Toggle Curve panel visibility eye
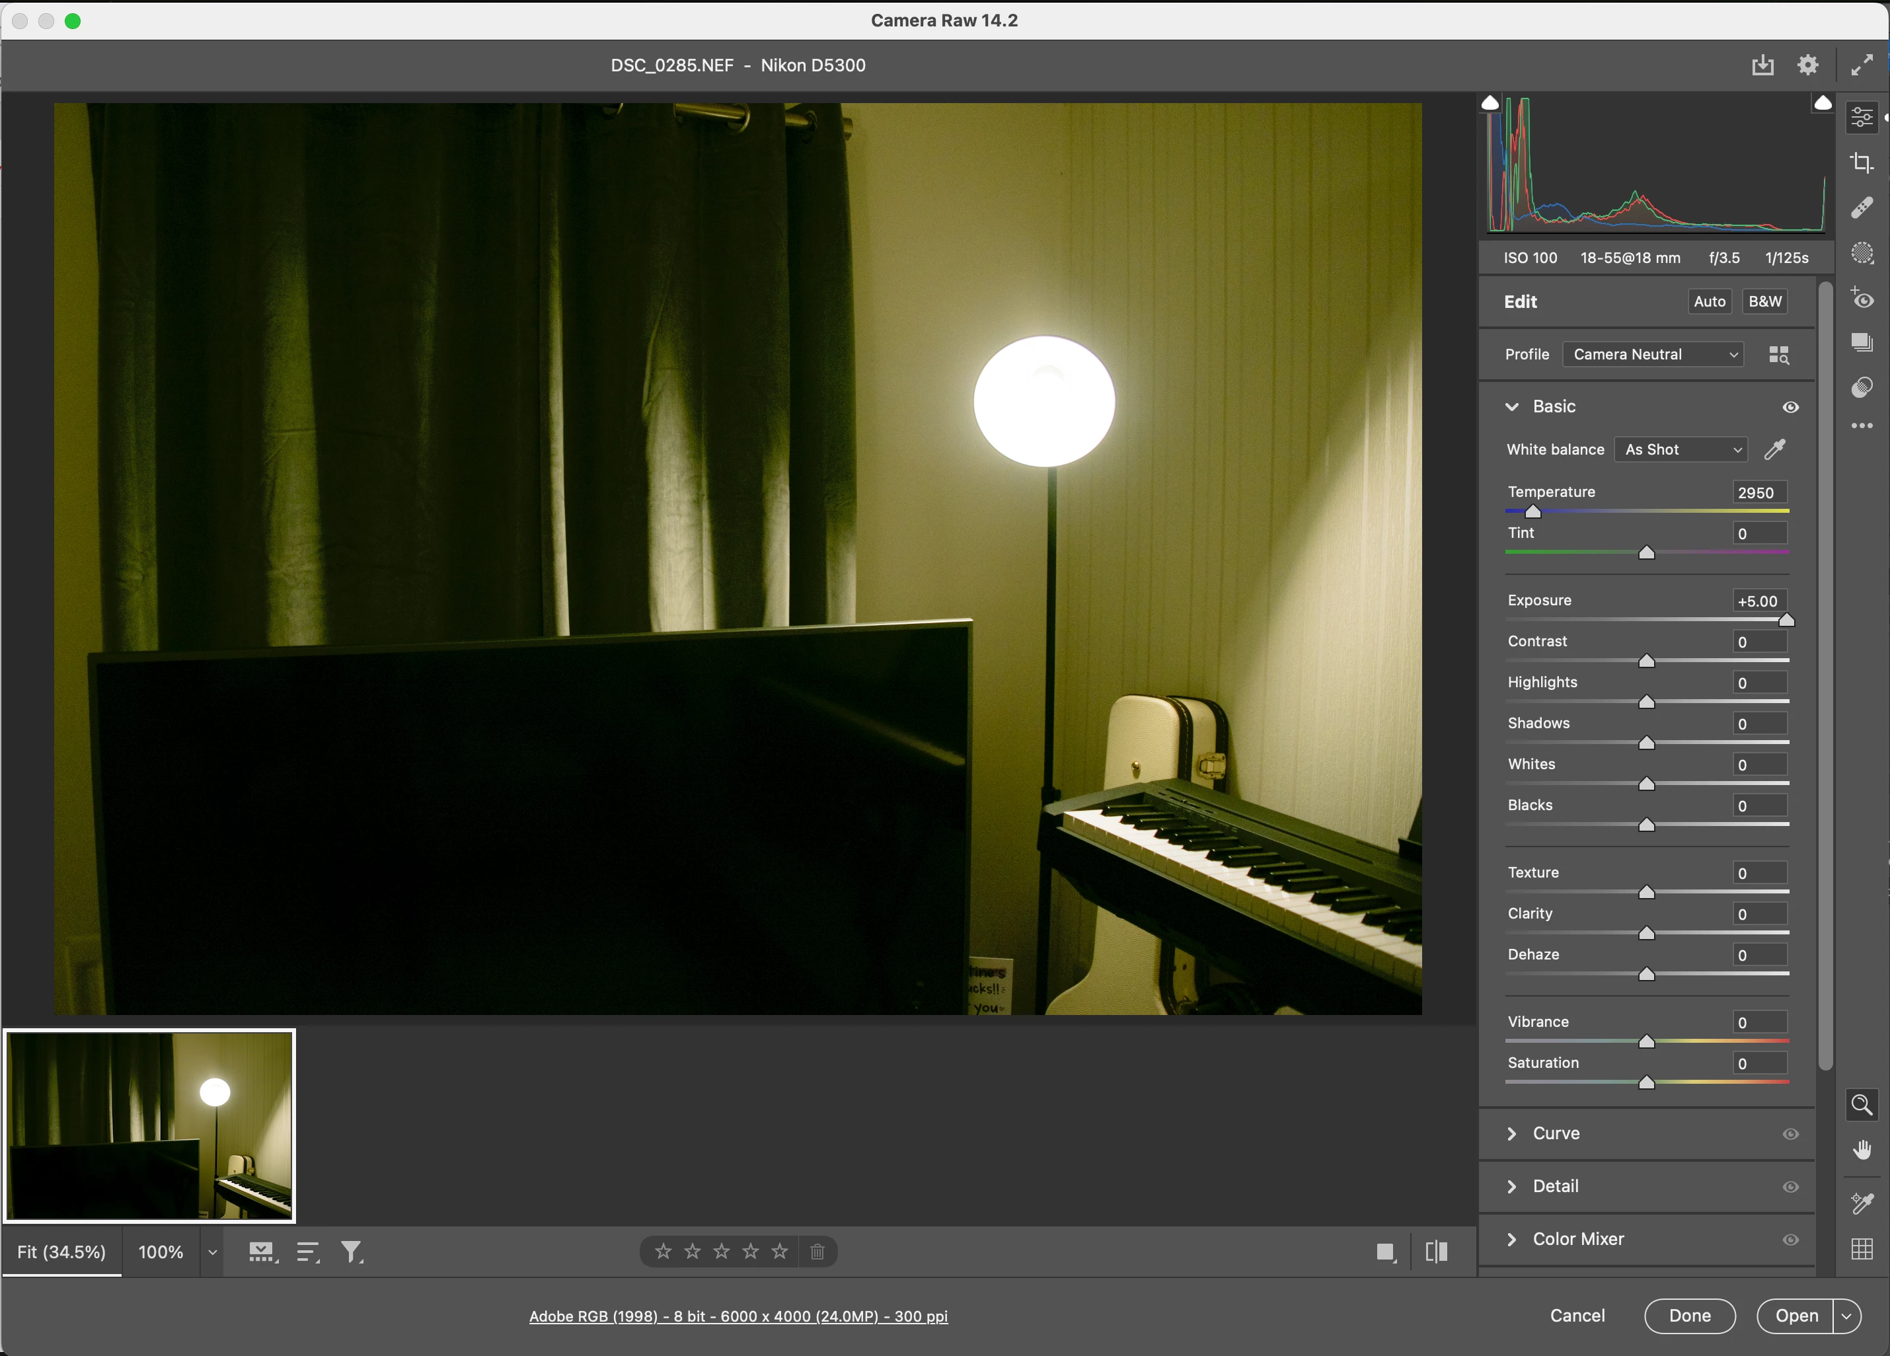The width and height of the screenshot is (1890, 1356). click(x=1790, y=1135)
